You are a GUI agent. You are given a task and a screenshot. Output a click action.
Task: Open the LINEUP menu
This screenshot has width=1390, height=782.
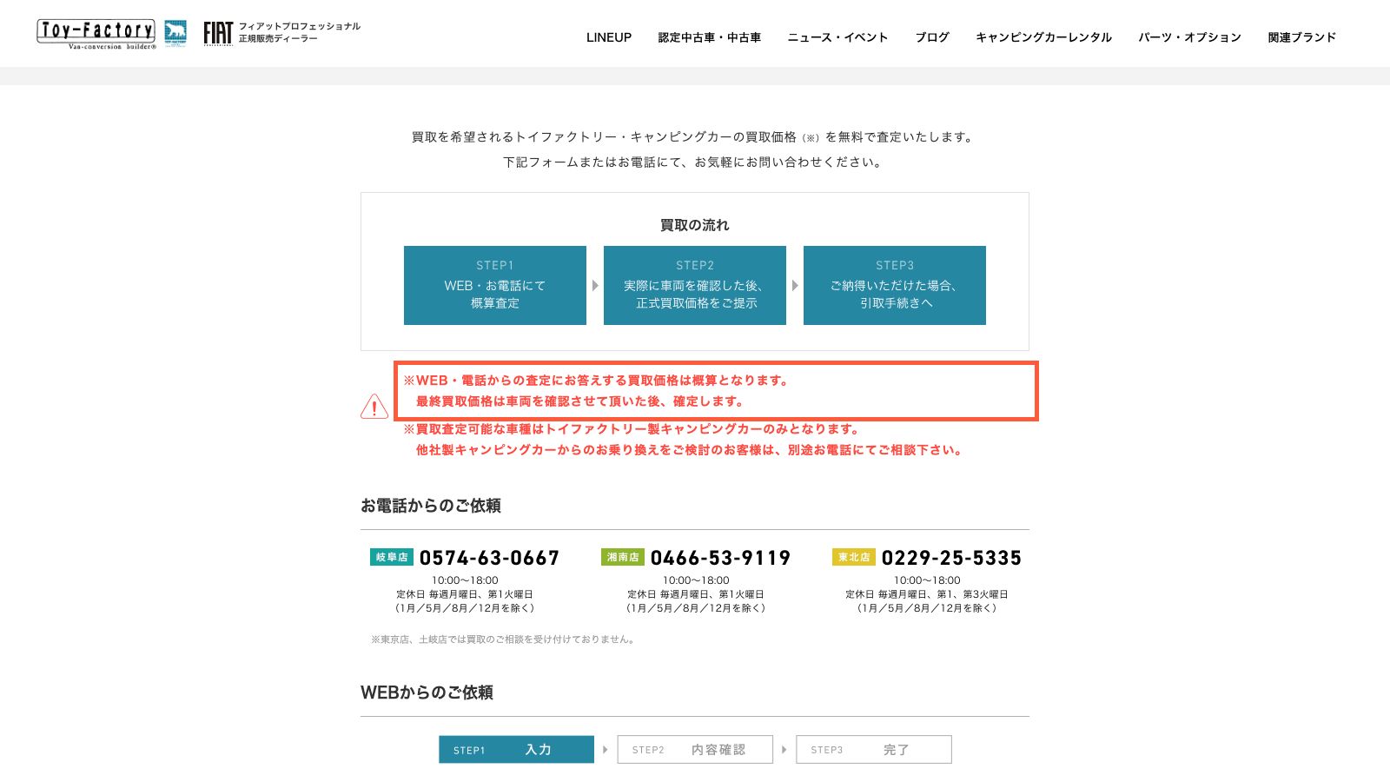tap(609, 37)
